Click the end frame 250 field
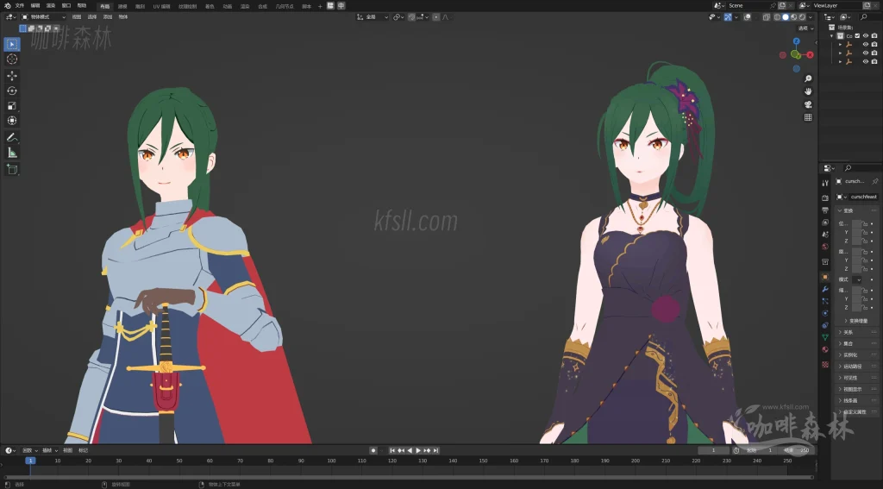This screenshot has height=489, width=883. [x=798, y=451]
